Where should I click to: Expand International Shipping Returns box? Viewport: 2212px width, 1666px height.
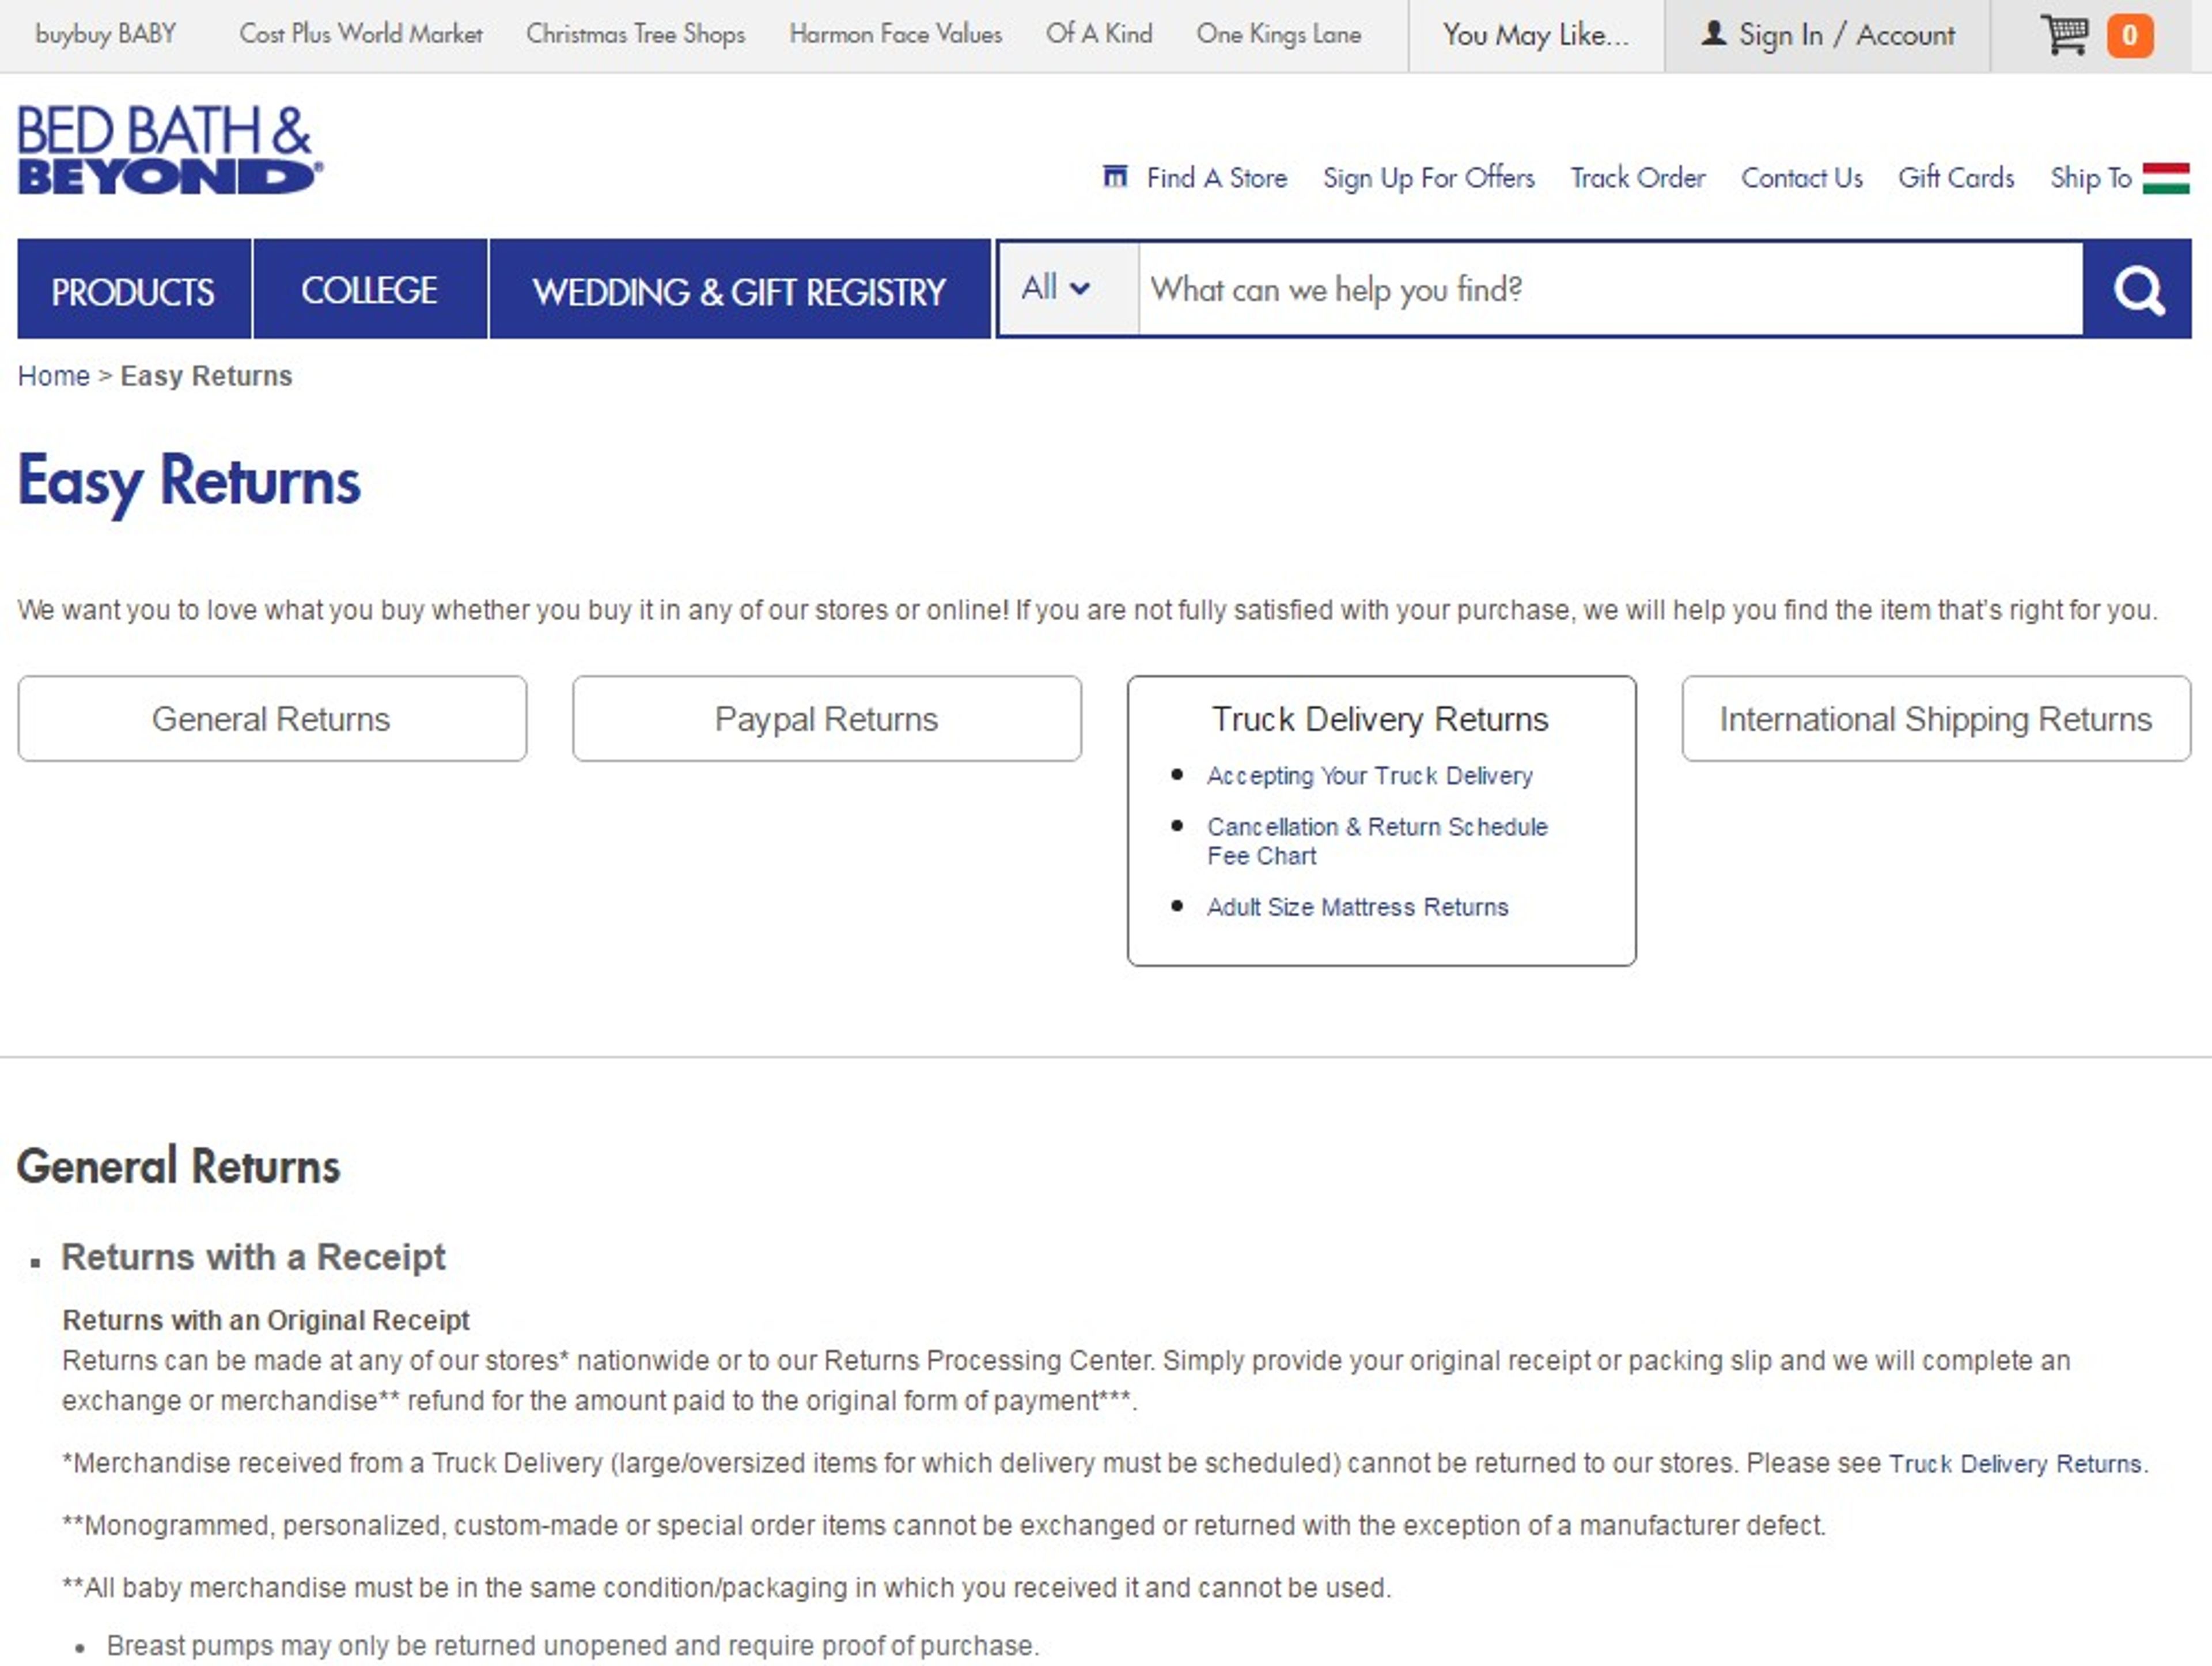[1935, 719]
